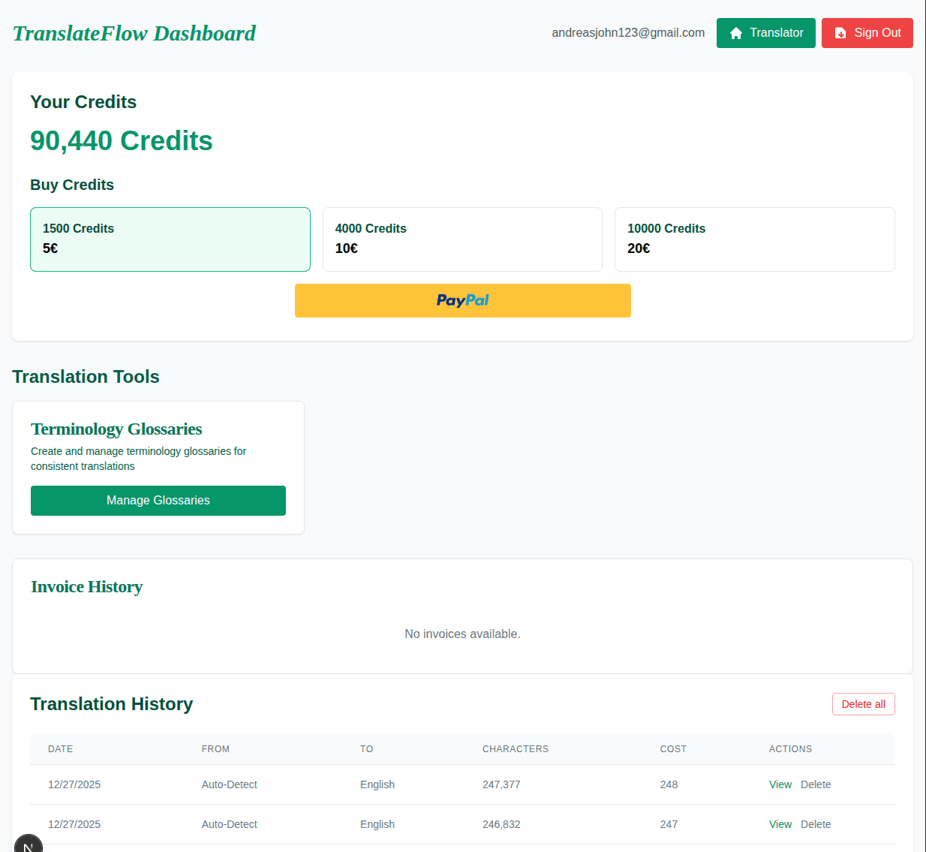Go to the Translator page
The height and width of the screenshot is (852, 926).
(765, 33)
